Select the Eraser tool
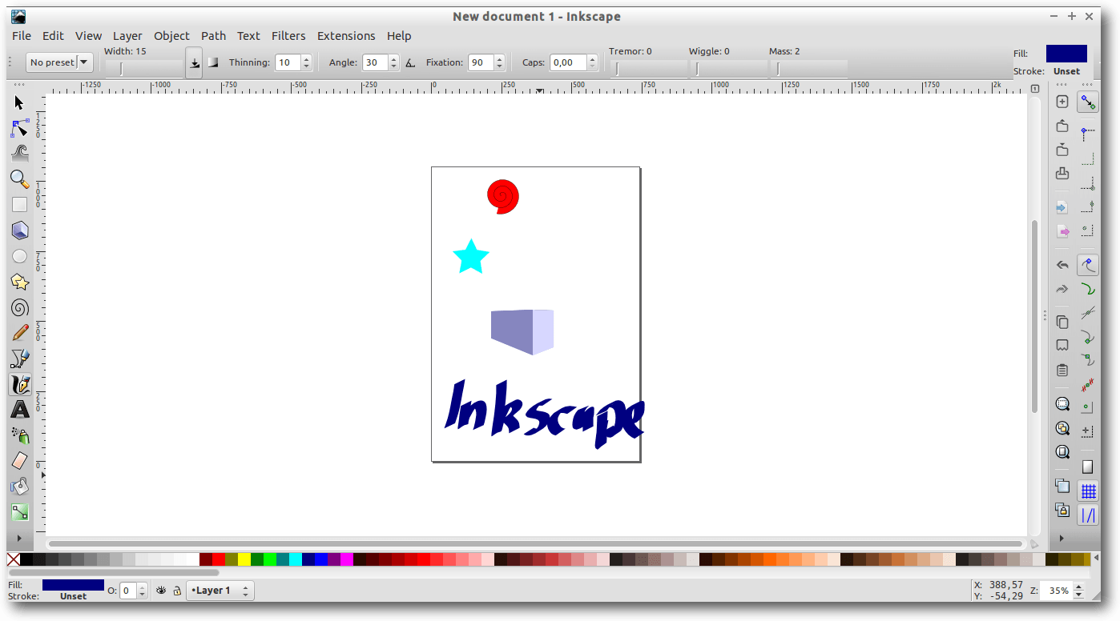Image resolution: width=1120 pixels, height=621 pixels. point(20,461)
